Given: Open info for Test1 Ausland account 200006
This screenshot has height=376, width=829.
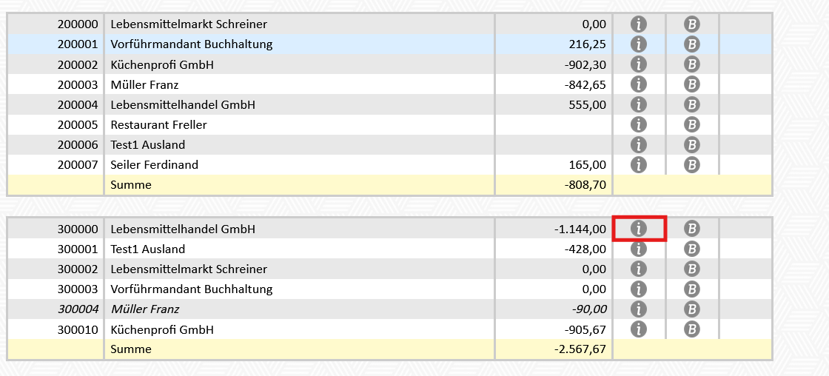Looking at the screenshot, I should 638,144.
